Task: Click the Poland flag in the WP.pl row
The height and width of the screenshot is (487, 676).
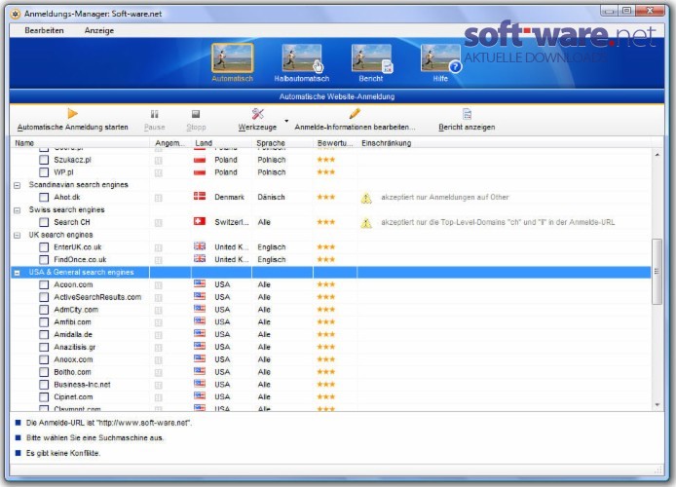Action: (x=200, y=172)
